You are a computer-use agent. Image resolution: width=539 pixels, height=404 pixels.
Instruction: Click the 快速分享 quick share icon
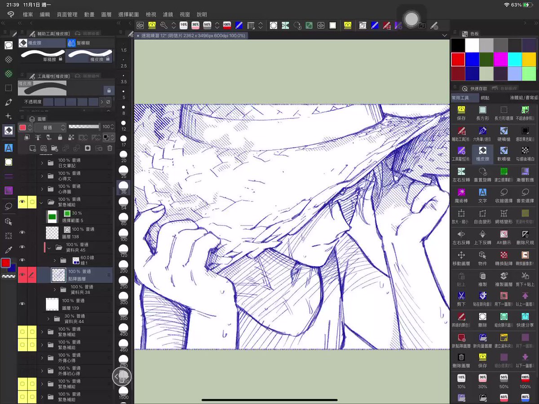[525, 319]
